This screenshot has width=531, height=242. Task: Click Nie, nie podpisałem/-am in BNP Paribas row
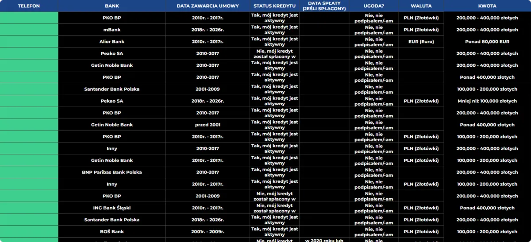click(373, 172)
